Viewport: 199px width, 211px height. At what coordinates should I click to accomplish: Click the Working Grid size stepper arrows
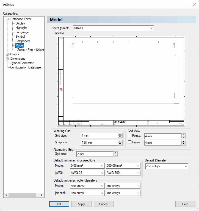(x=120, y=136)
